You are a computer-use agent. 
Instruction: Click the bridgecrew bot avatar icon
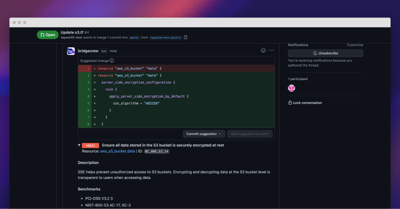70,51
